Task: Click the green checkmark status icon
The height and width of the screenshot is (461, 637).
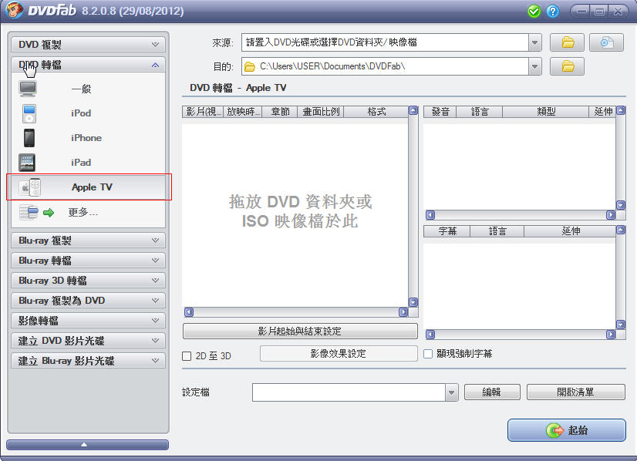Action: click(534, 12)
